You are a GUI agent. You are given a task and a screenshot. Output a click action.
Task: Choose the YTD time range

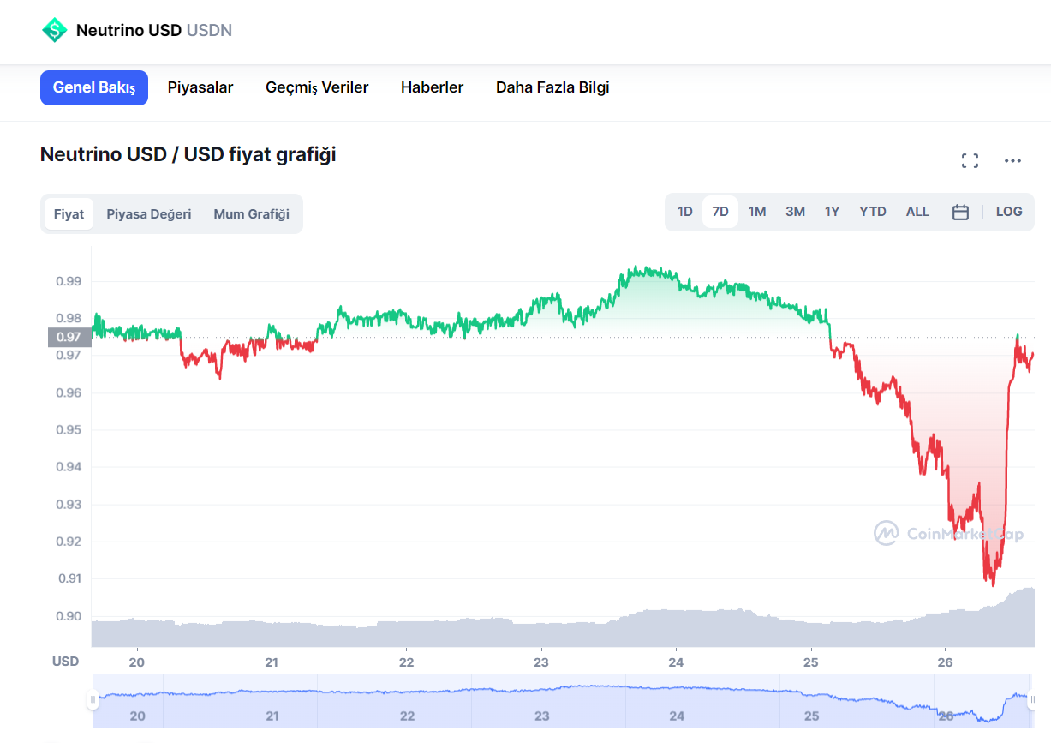point(872,212)
